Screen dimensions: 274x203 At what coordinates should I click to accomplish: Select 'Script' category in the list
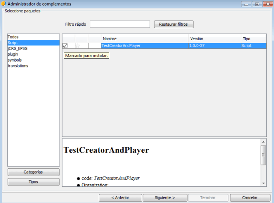tap(13, 43)
